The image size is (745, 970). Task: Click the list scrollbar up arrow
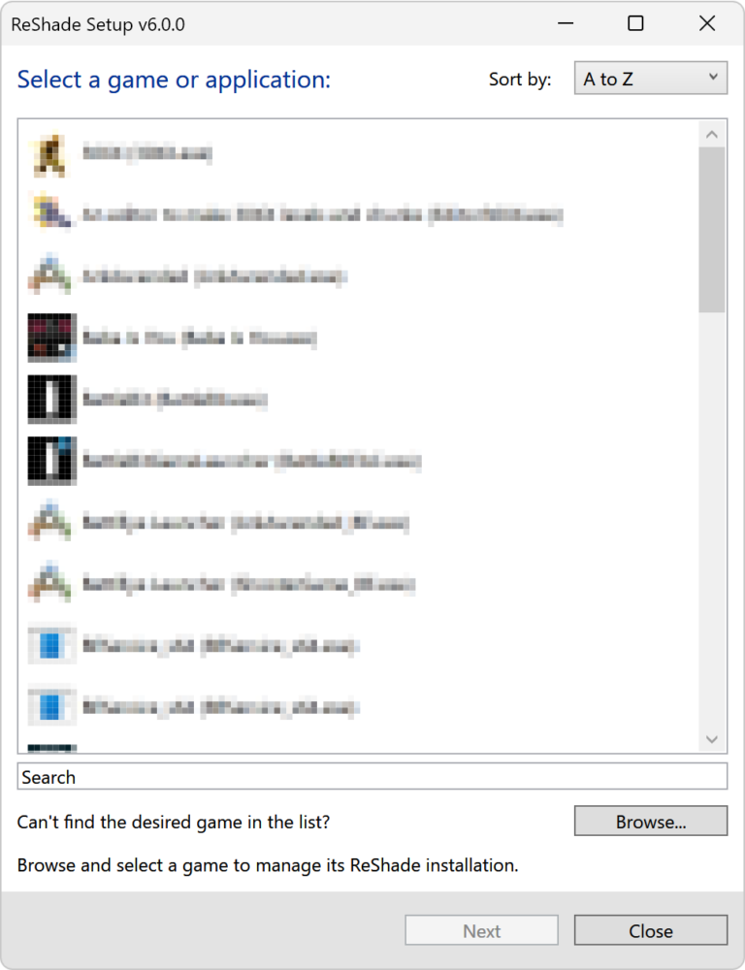point(712,134)
